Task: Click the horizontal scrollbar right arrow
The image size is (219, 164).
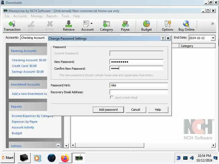Action: pyautogui.click(x=213, y=145)
